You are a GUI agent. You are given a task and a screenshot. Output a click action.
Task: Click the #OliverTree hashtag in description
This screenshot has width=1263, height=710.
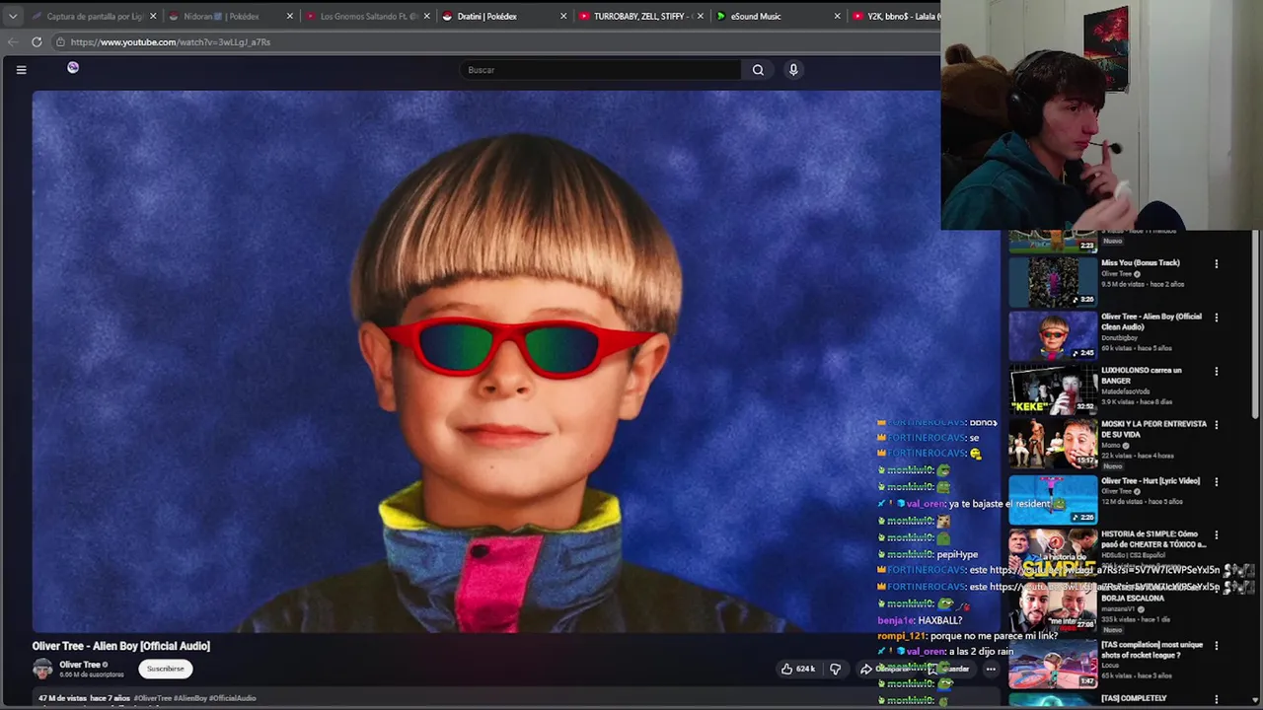coord(153,698)
